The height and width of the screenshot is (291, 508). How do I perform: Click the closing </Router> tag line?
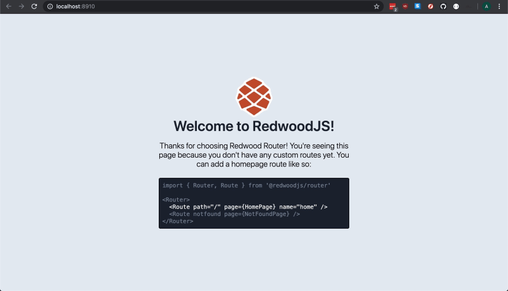178,221
